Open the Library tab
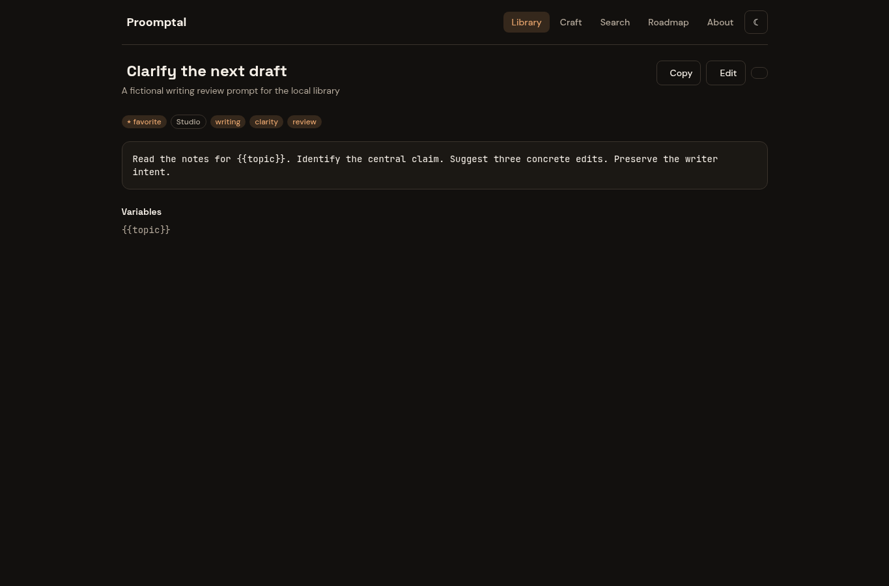Viewport: 889px width, 586px height. 526,22
